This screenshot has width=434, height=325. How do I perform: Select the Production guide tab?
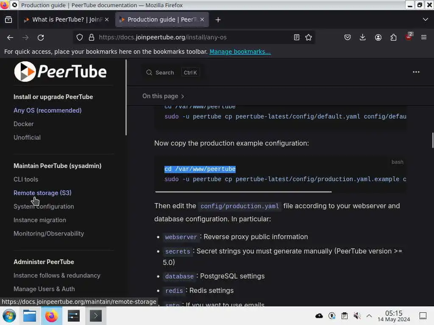point(162,19)
